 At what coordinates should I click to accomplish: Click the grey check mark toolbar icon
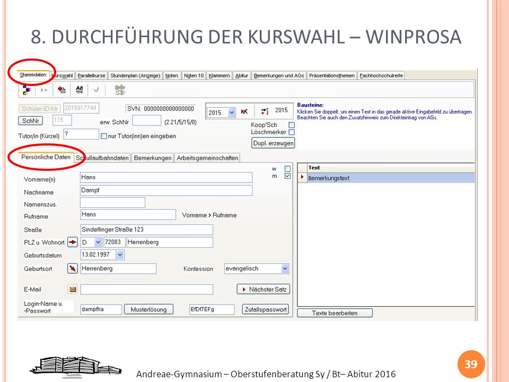tap(96, 90)
